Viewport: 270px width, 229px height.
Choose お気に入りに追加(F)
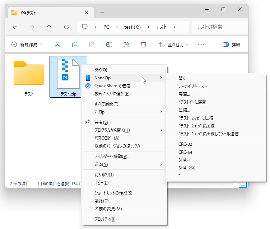[x=124, y=94]
